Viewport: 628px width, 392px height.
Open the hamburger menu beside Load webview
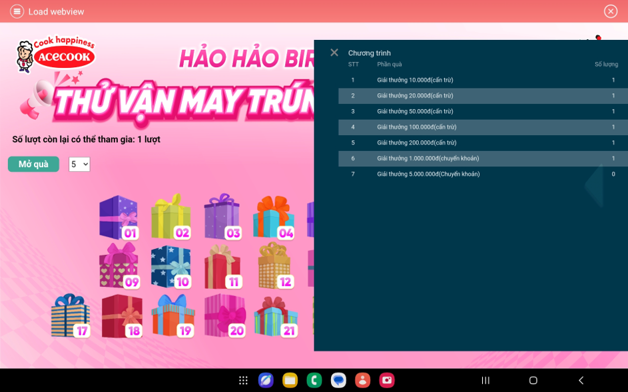click(17, 11)
